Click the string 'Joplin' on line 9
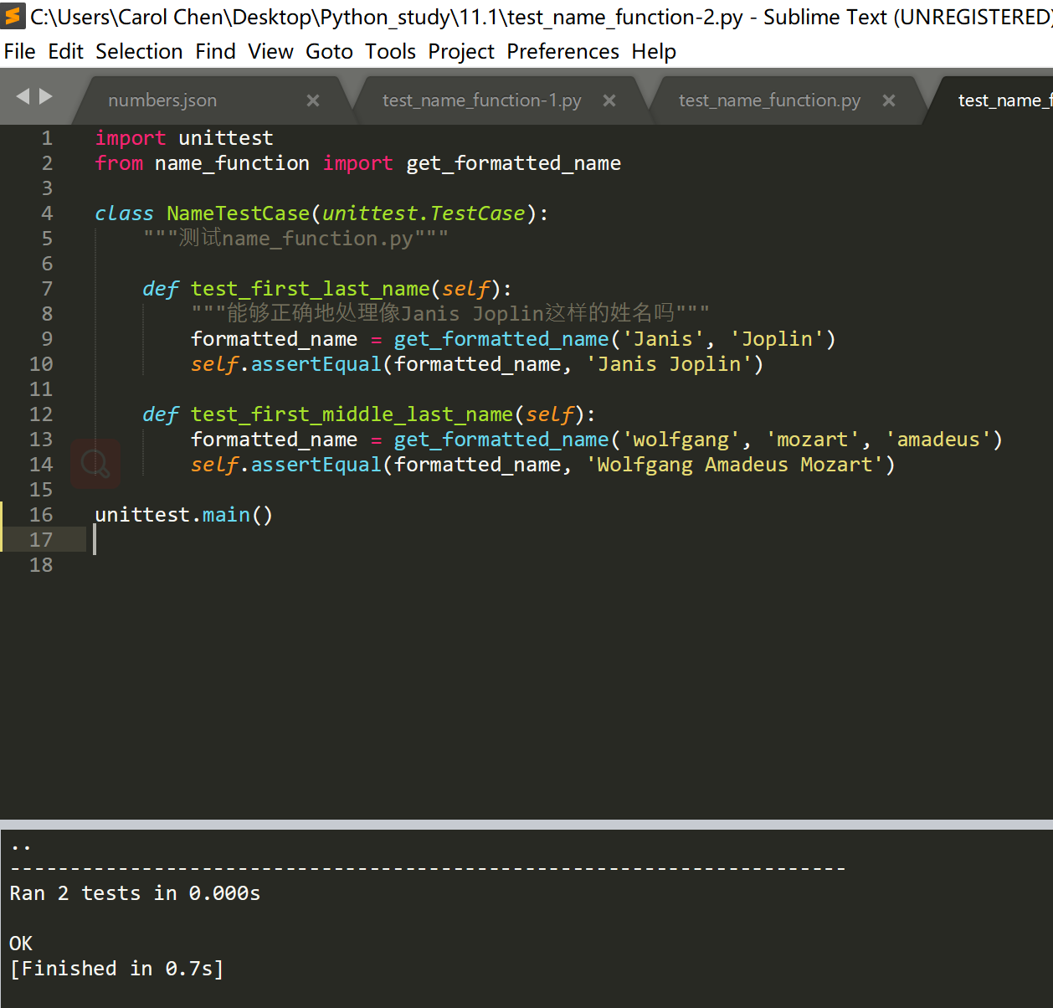Image resolution: width=1053 pixels, height=1008 pixels. point(777,339)
